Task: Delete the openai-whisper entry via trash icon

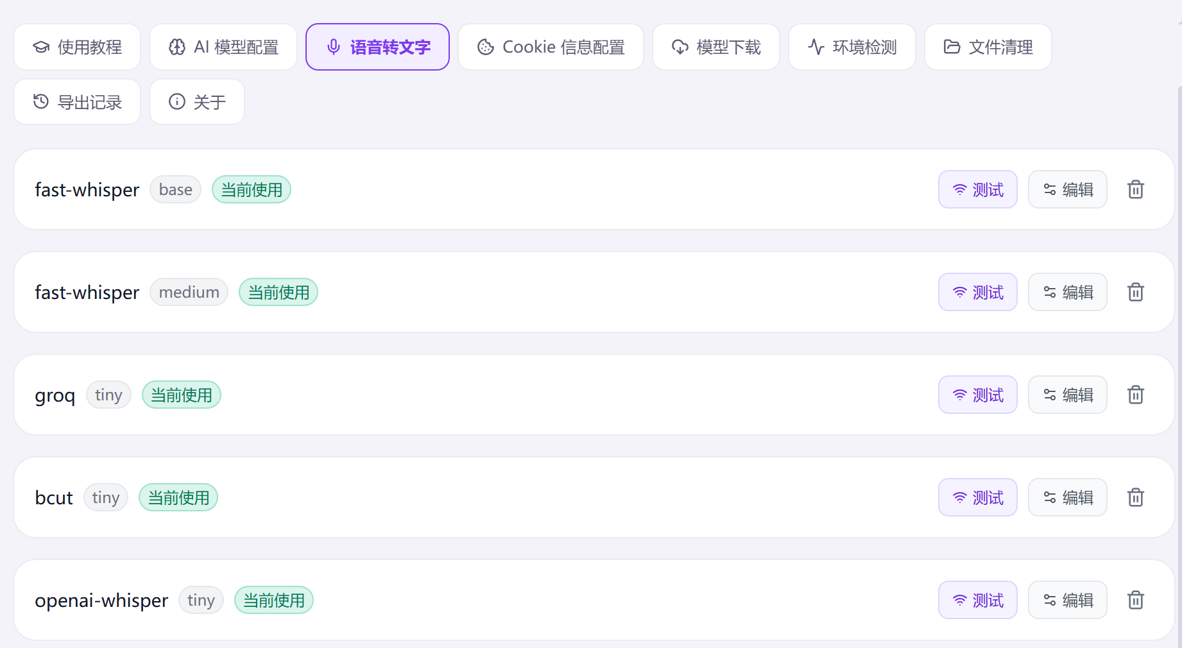Action: (1136, 600)
